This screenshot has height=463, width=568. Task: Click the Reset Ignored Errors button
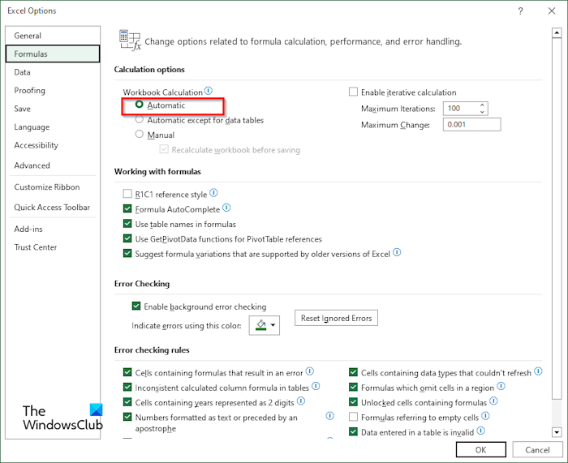pyautogui.click(x=336, y=318)
